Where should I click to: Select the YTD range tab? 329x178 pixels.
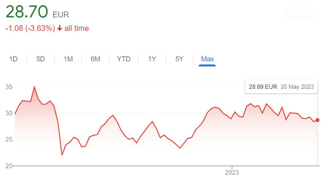click(124, 59)
